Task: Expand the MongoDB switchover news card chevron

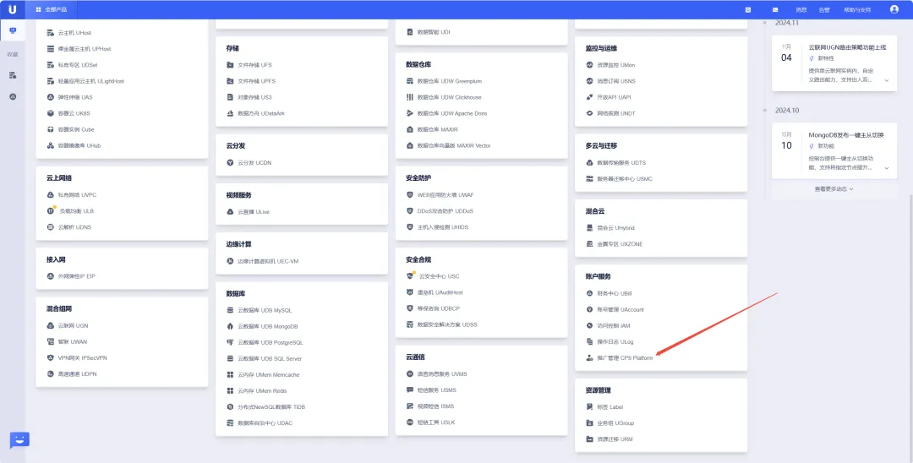Action: (886, 168)
